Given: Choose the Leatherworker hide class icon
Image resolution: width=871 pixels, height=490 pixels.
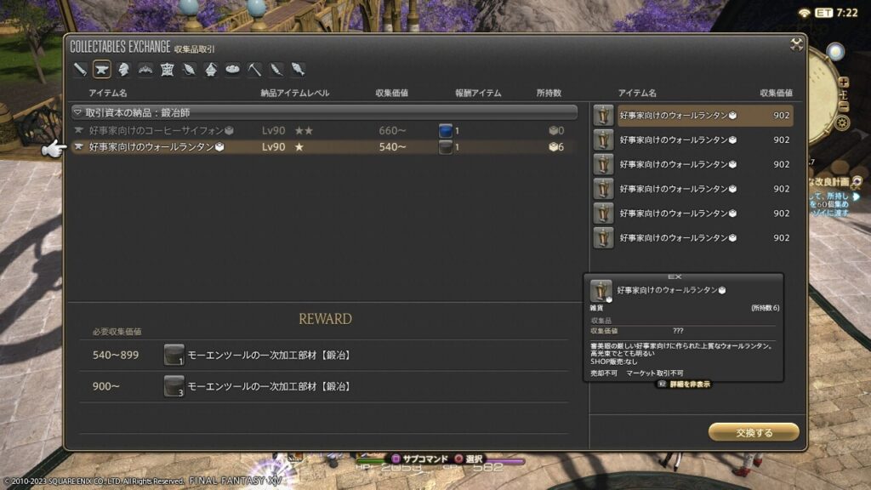Looking at the screenshot, I should pos(168,70).
